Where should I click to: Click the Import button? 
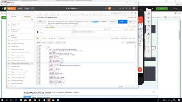20,8
